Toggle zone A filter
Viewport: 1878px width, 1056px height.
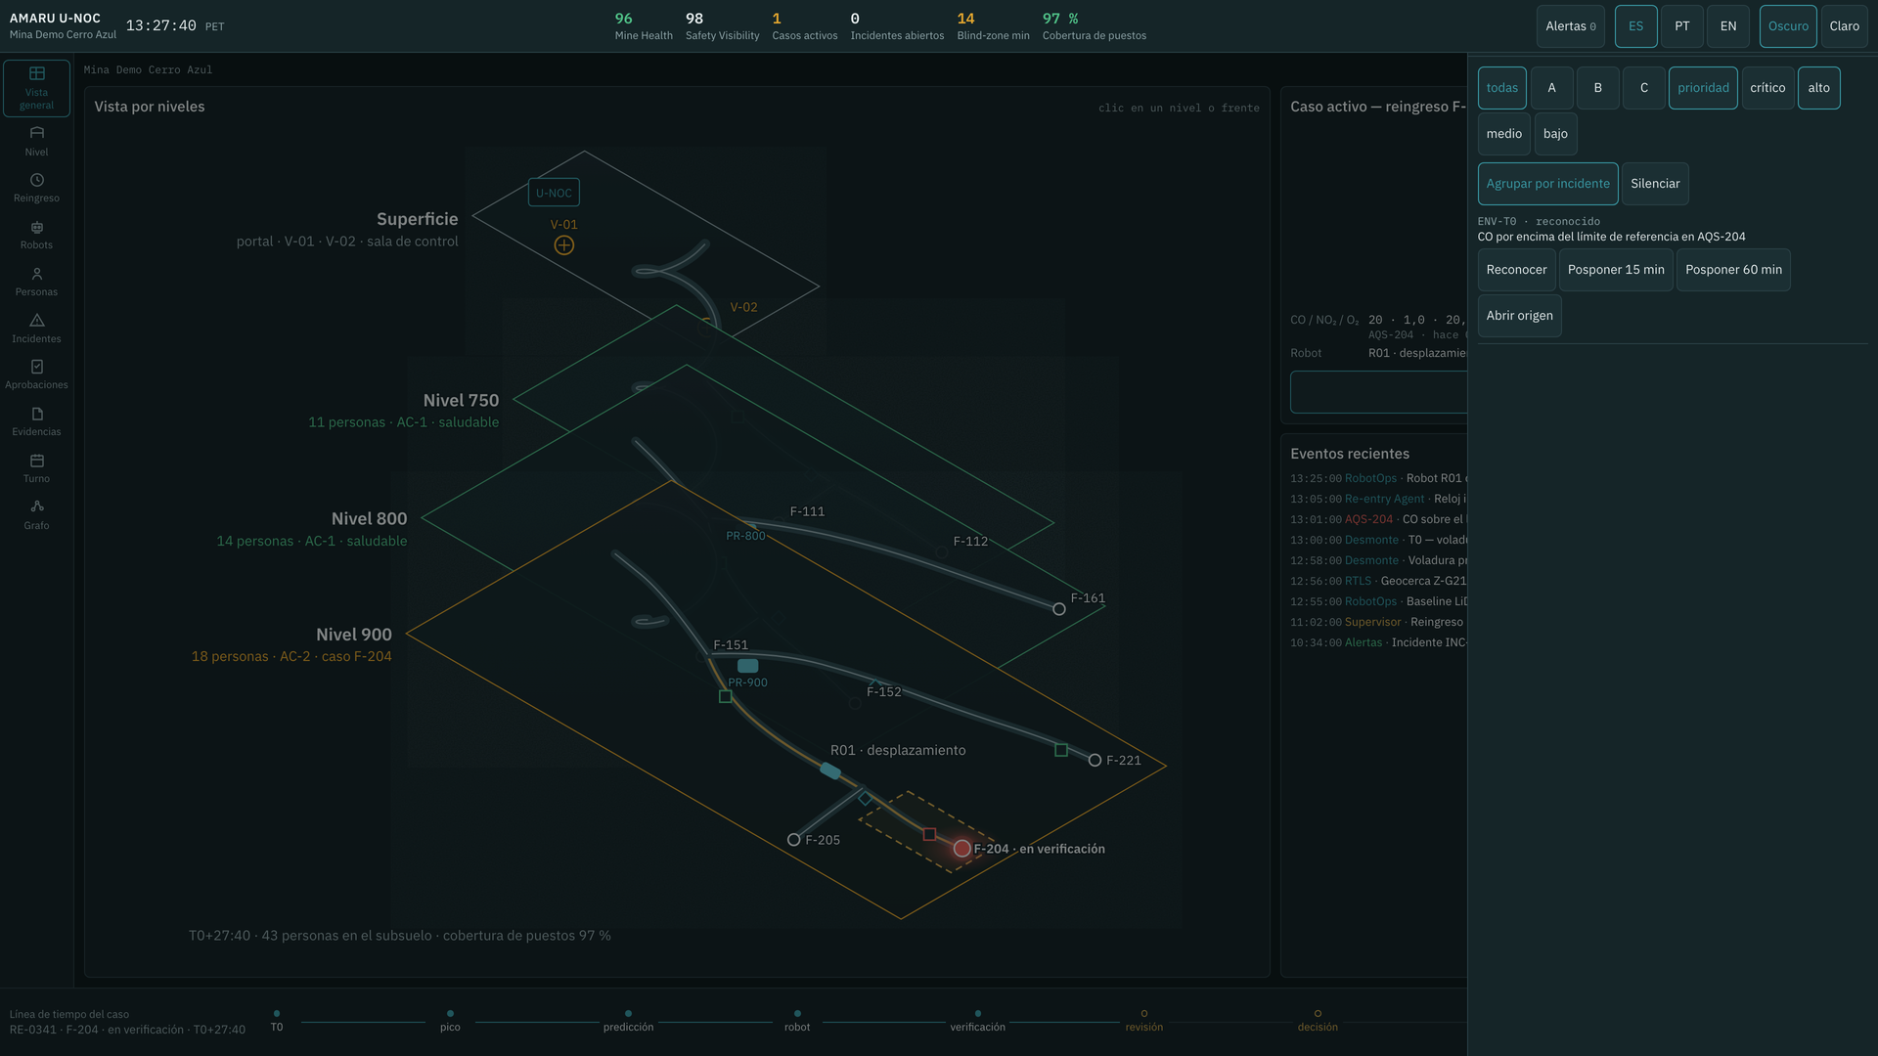pyautogui.click(x=1551, y=88)
